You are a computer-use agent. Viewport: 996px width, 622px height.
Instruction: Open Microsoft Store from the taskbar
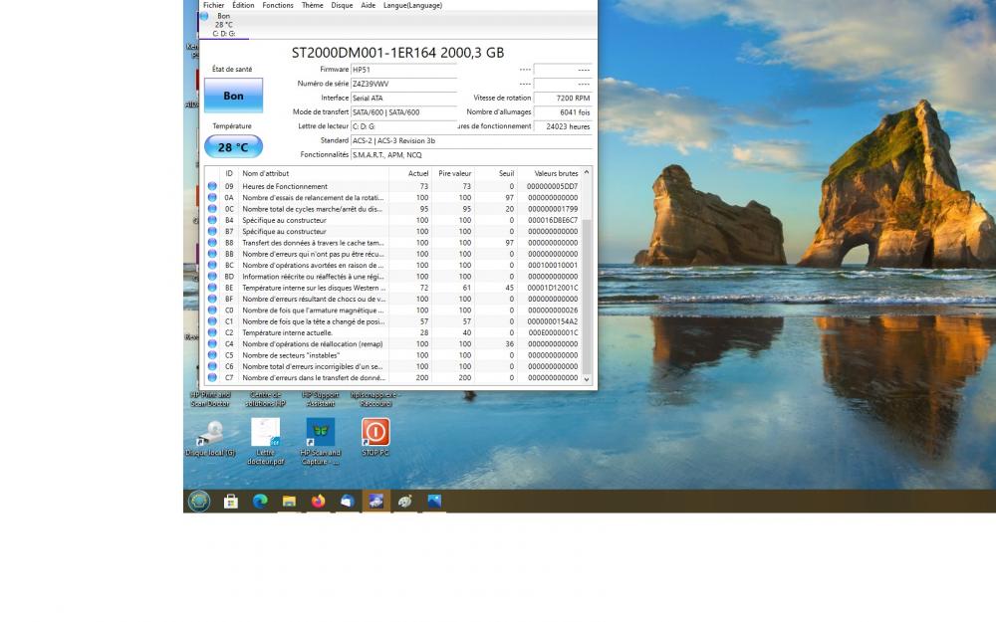click(x=231, y=502)
